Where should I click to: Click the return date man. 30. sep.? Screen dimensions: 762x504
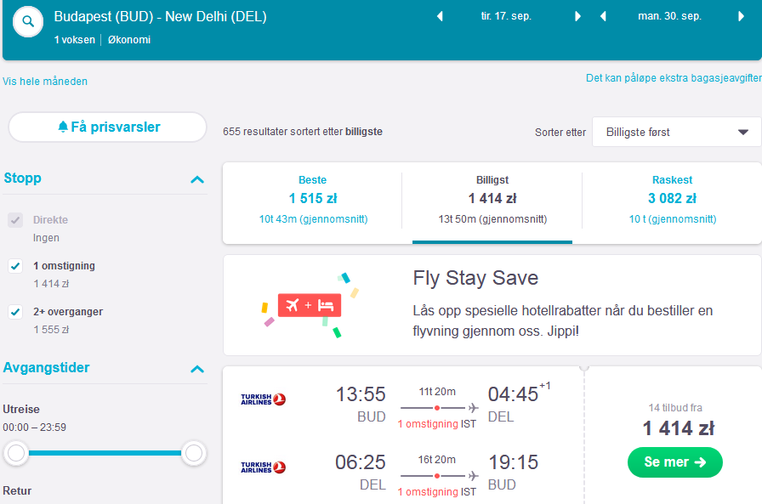tap(669, 16)
